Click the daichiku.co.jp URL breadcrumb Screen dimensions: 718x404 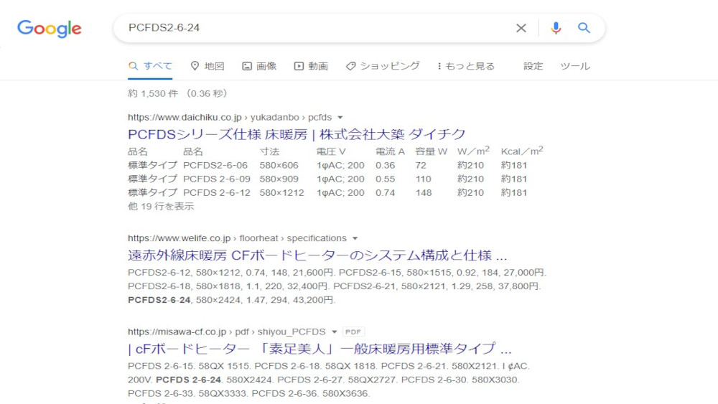tap(230, 117)
